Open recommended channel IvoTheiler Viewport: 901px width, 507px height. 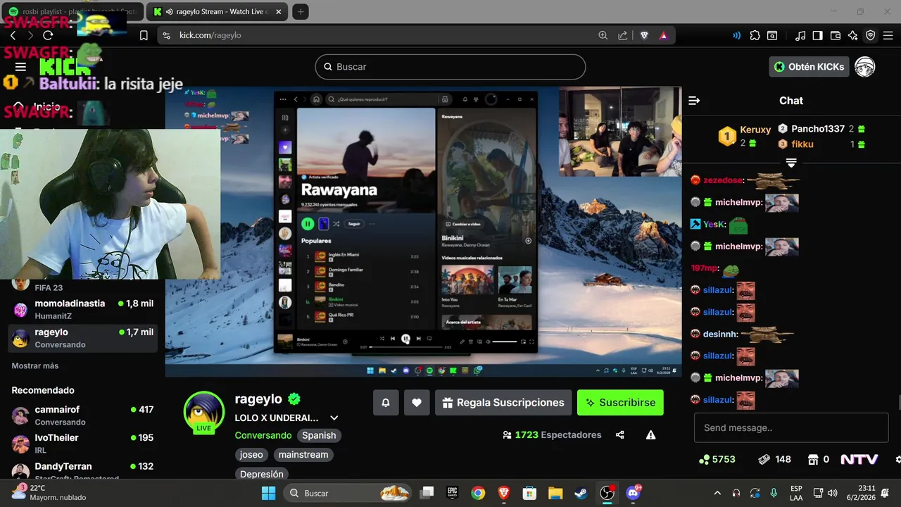click(83, 444)
